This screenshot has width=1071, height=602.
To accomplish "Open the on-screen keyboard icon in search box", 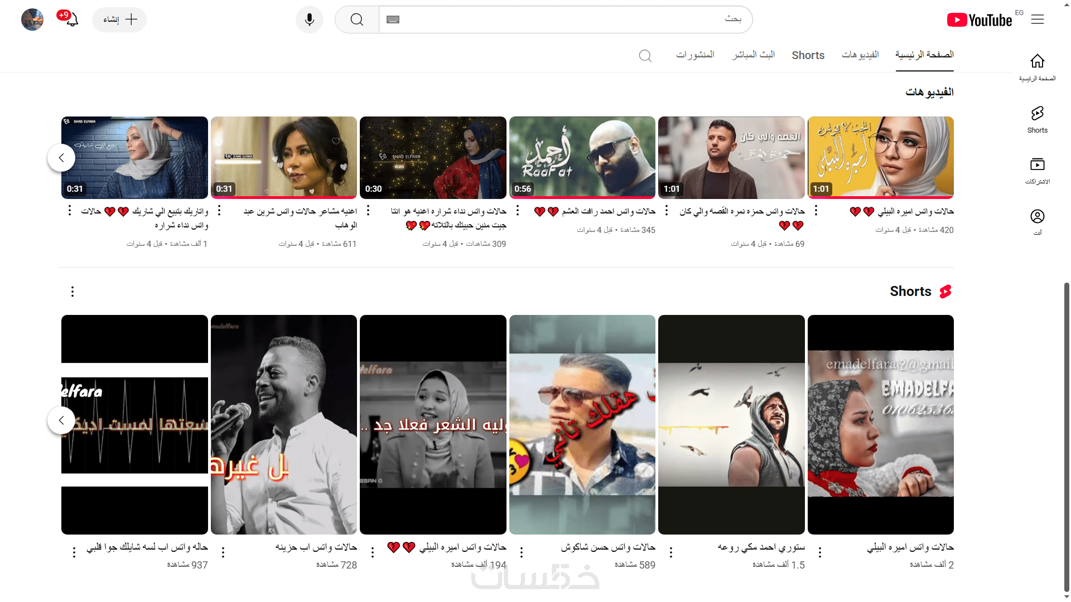I will [393, 20].
